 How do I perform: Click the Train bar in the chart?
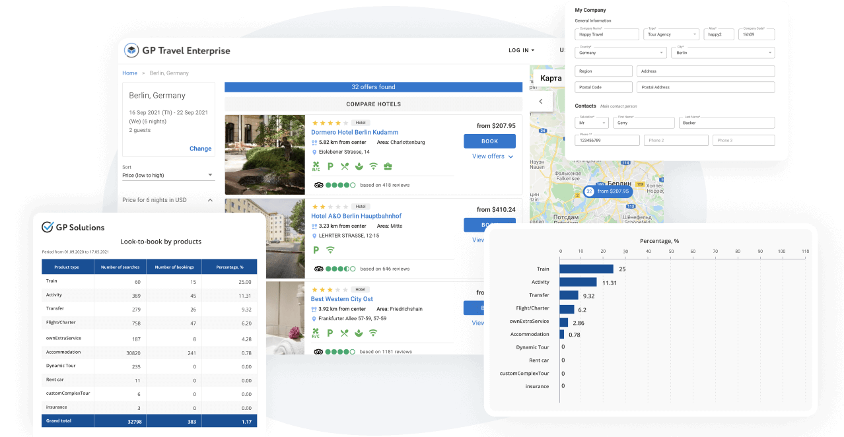586,269
